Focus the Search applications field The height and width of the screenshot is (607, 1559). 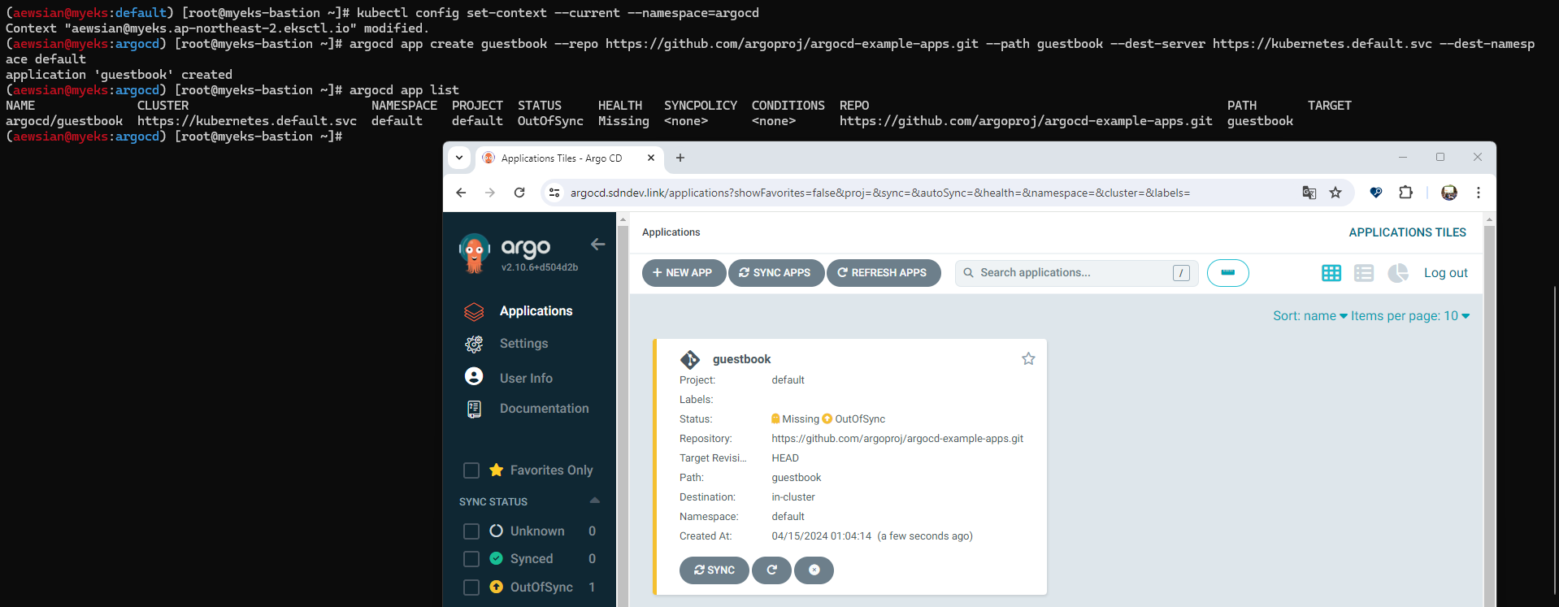pos(1076,273)
